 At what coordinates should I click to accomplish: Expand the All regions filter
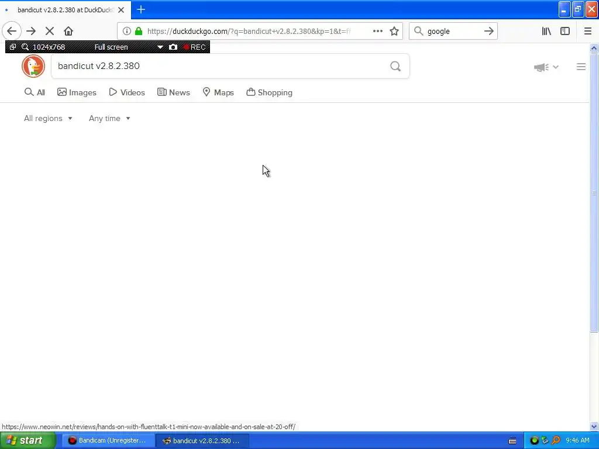(48, 118)
